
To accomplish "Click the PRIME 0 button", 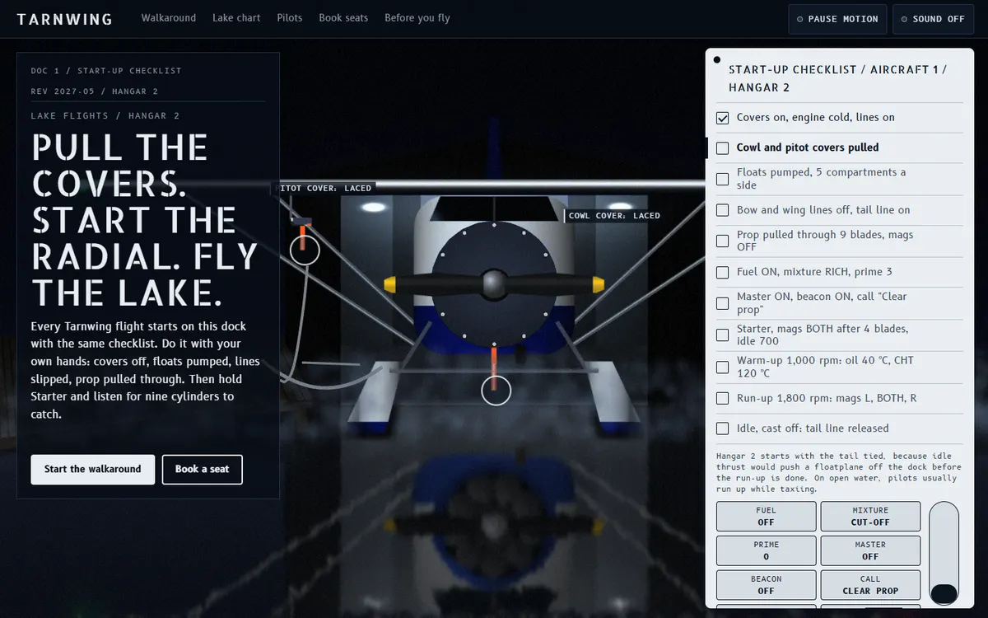I will tap(766, 550).
